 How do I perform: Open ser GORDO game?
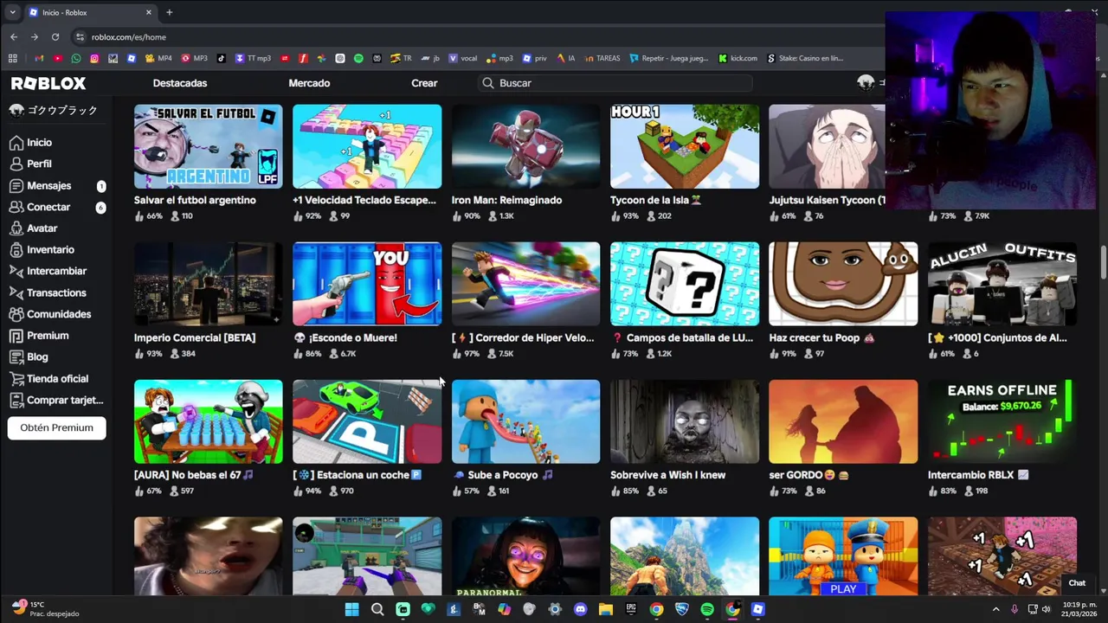tap(843, 421)
